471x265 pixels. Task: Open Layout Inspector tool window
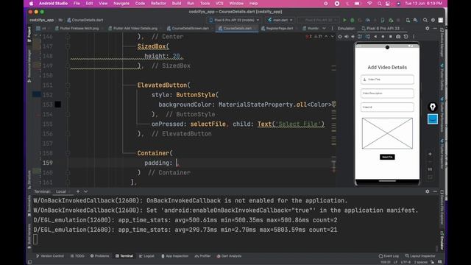point(420,256)
